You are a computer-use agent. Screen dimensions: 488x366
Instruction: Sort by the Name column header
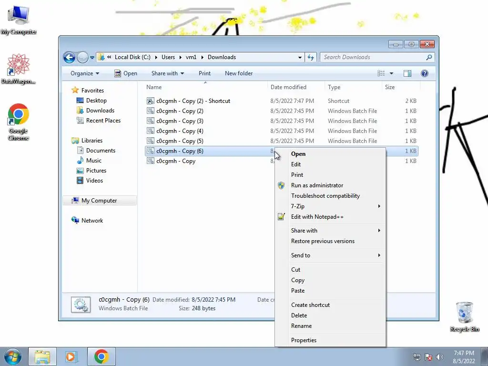click(x=205, y=87)
